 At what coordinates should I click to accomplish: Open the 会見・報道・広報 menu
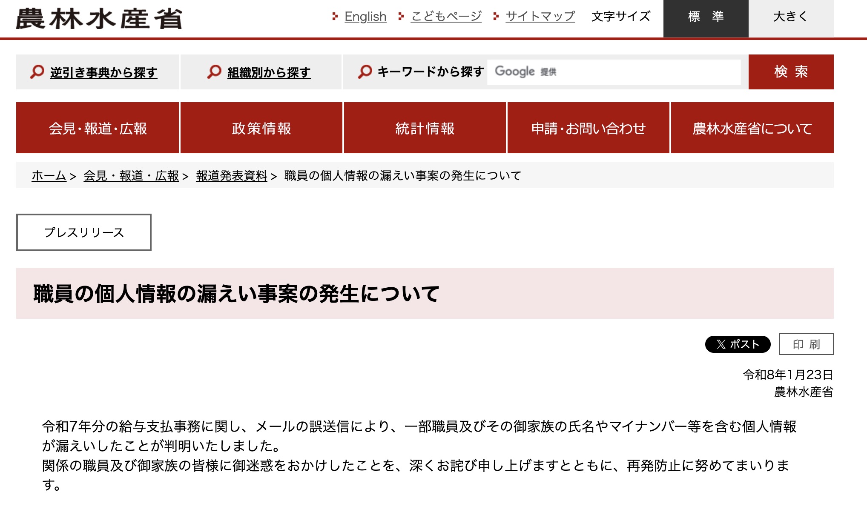pyautogui.click(x=98, y=128)
